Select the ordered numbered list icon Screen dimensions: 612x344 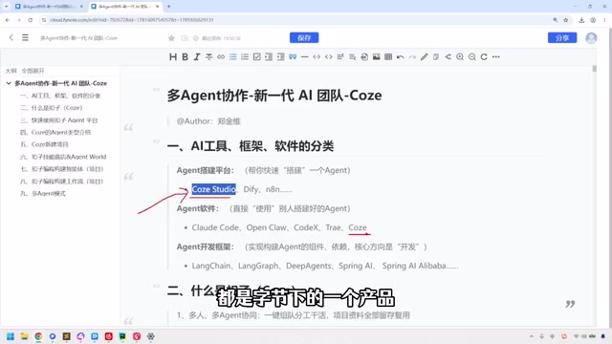[245, 57]
